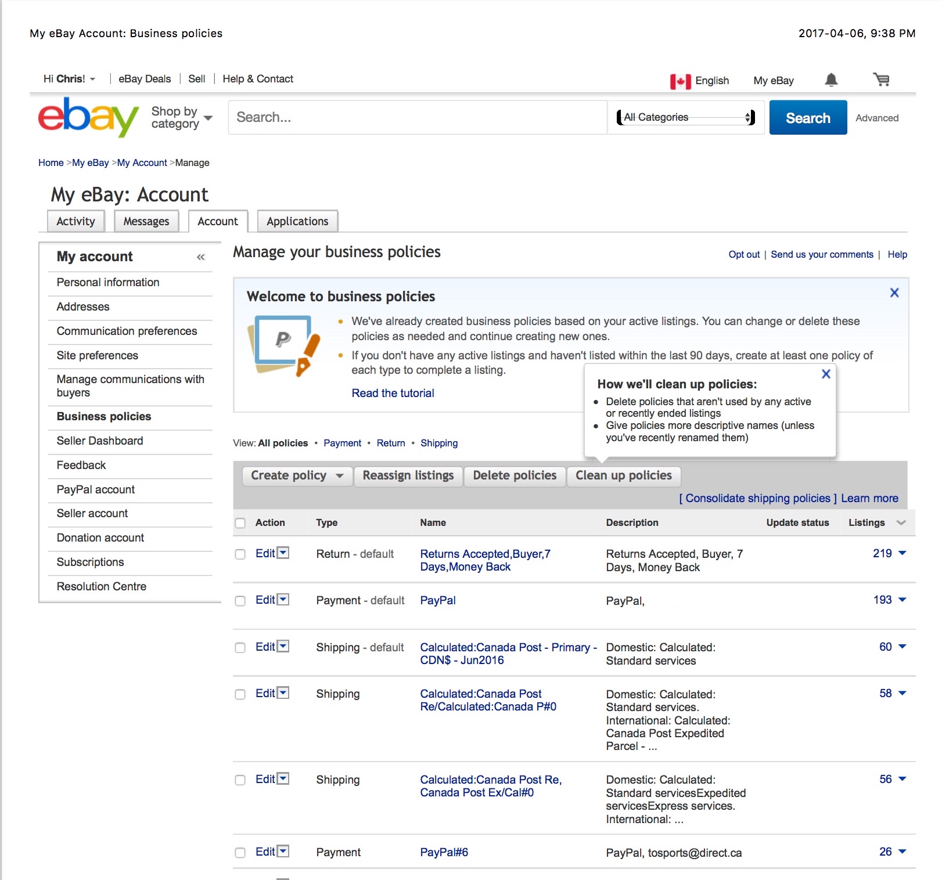Filter view by Return policies
This screenshot has width=942, height=880.
tap(391, 443)
